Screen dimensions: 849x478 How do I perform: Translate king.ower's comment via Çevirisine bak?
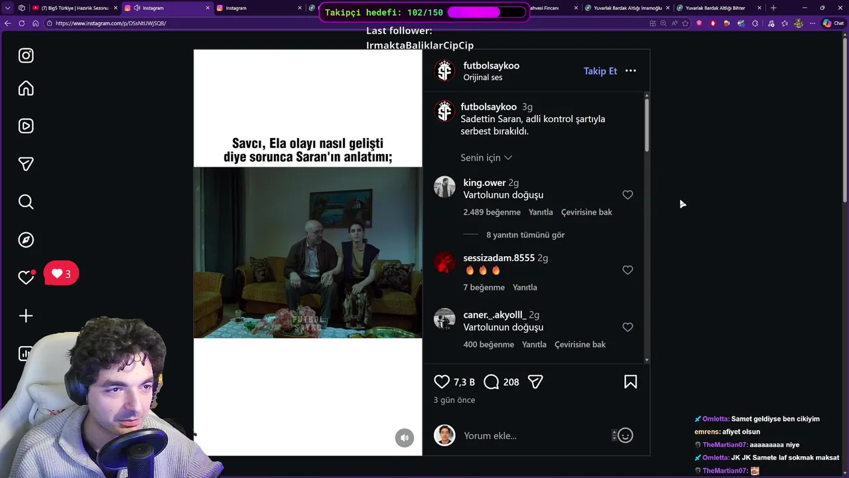pyautogui.click(x=586, y=212)
